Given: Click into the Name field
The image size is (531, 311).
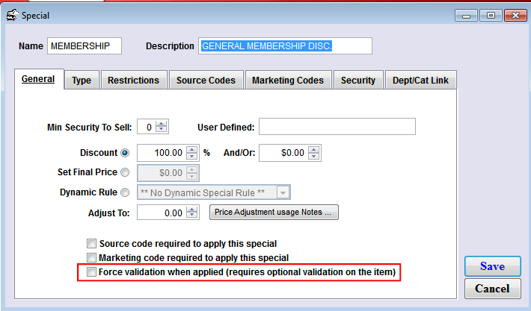Looking at the screenshot, I should tap(85, 46).
